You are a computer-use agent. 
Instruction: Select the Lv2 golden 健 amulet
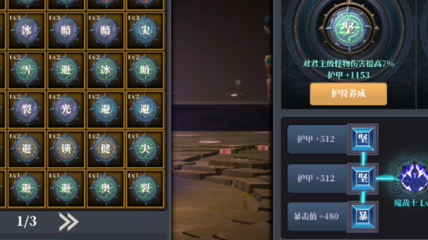coord(105,149)
